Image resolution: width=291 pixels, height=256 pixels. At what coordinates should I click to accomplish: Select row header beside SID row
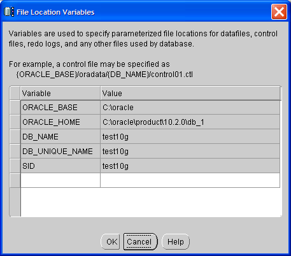tap(15, 166)
